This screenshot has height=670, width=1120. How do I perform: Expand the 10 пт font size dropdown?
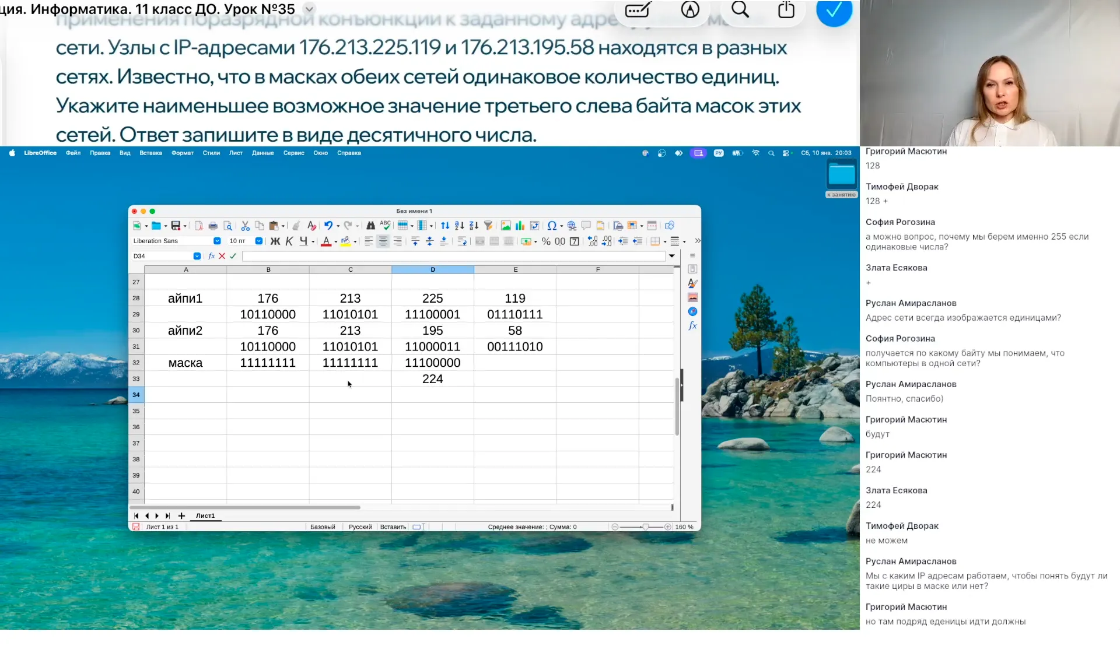[258, 241]
